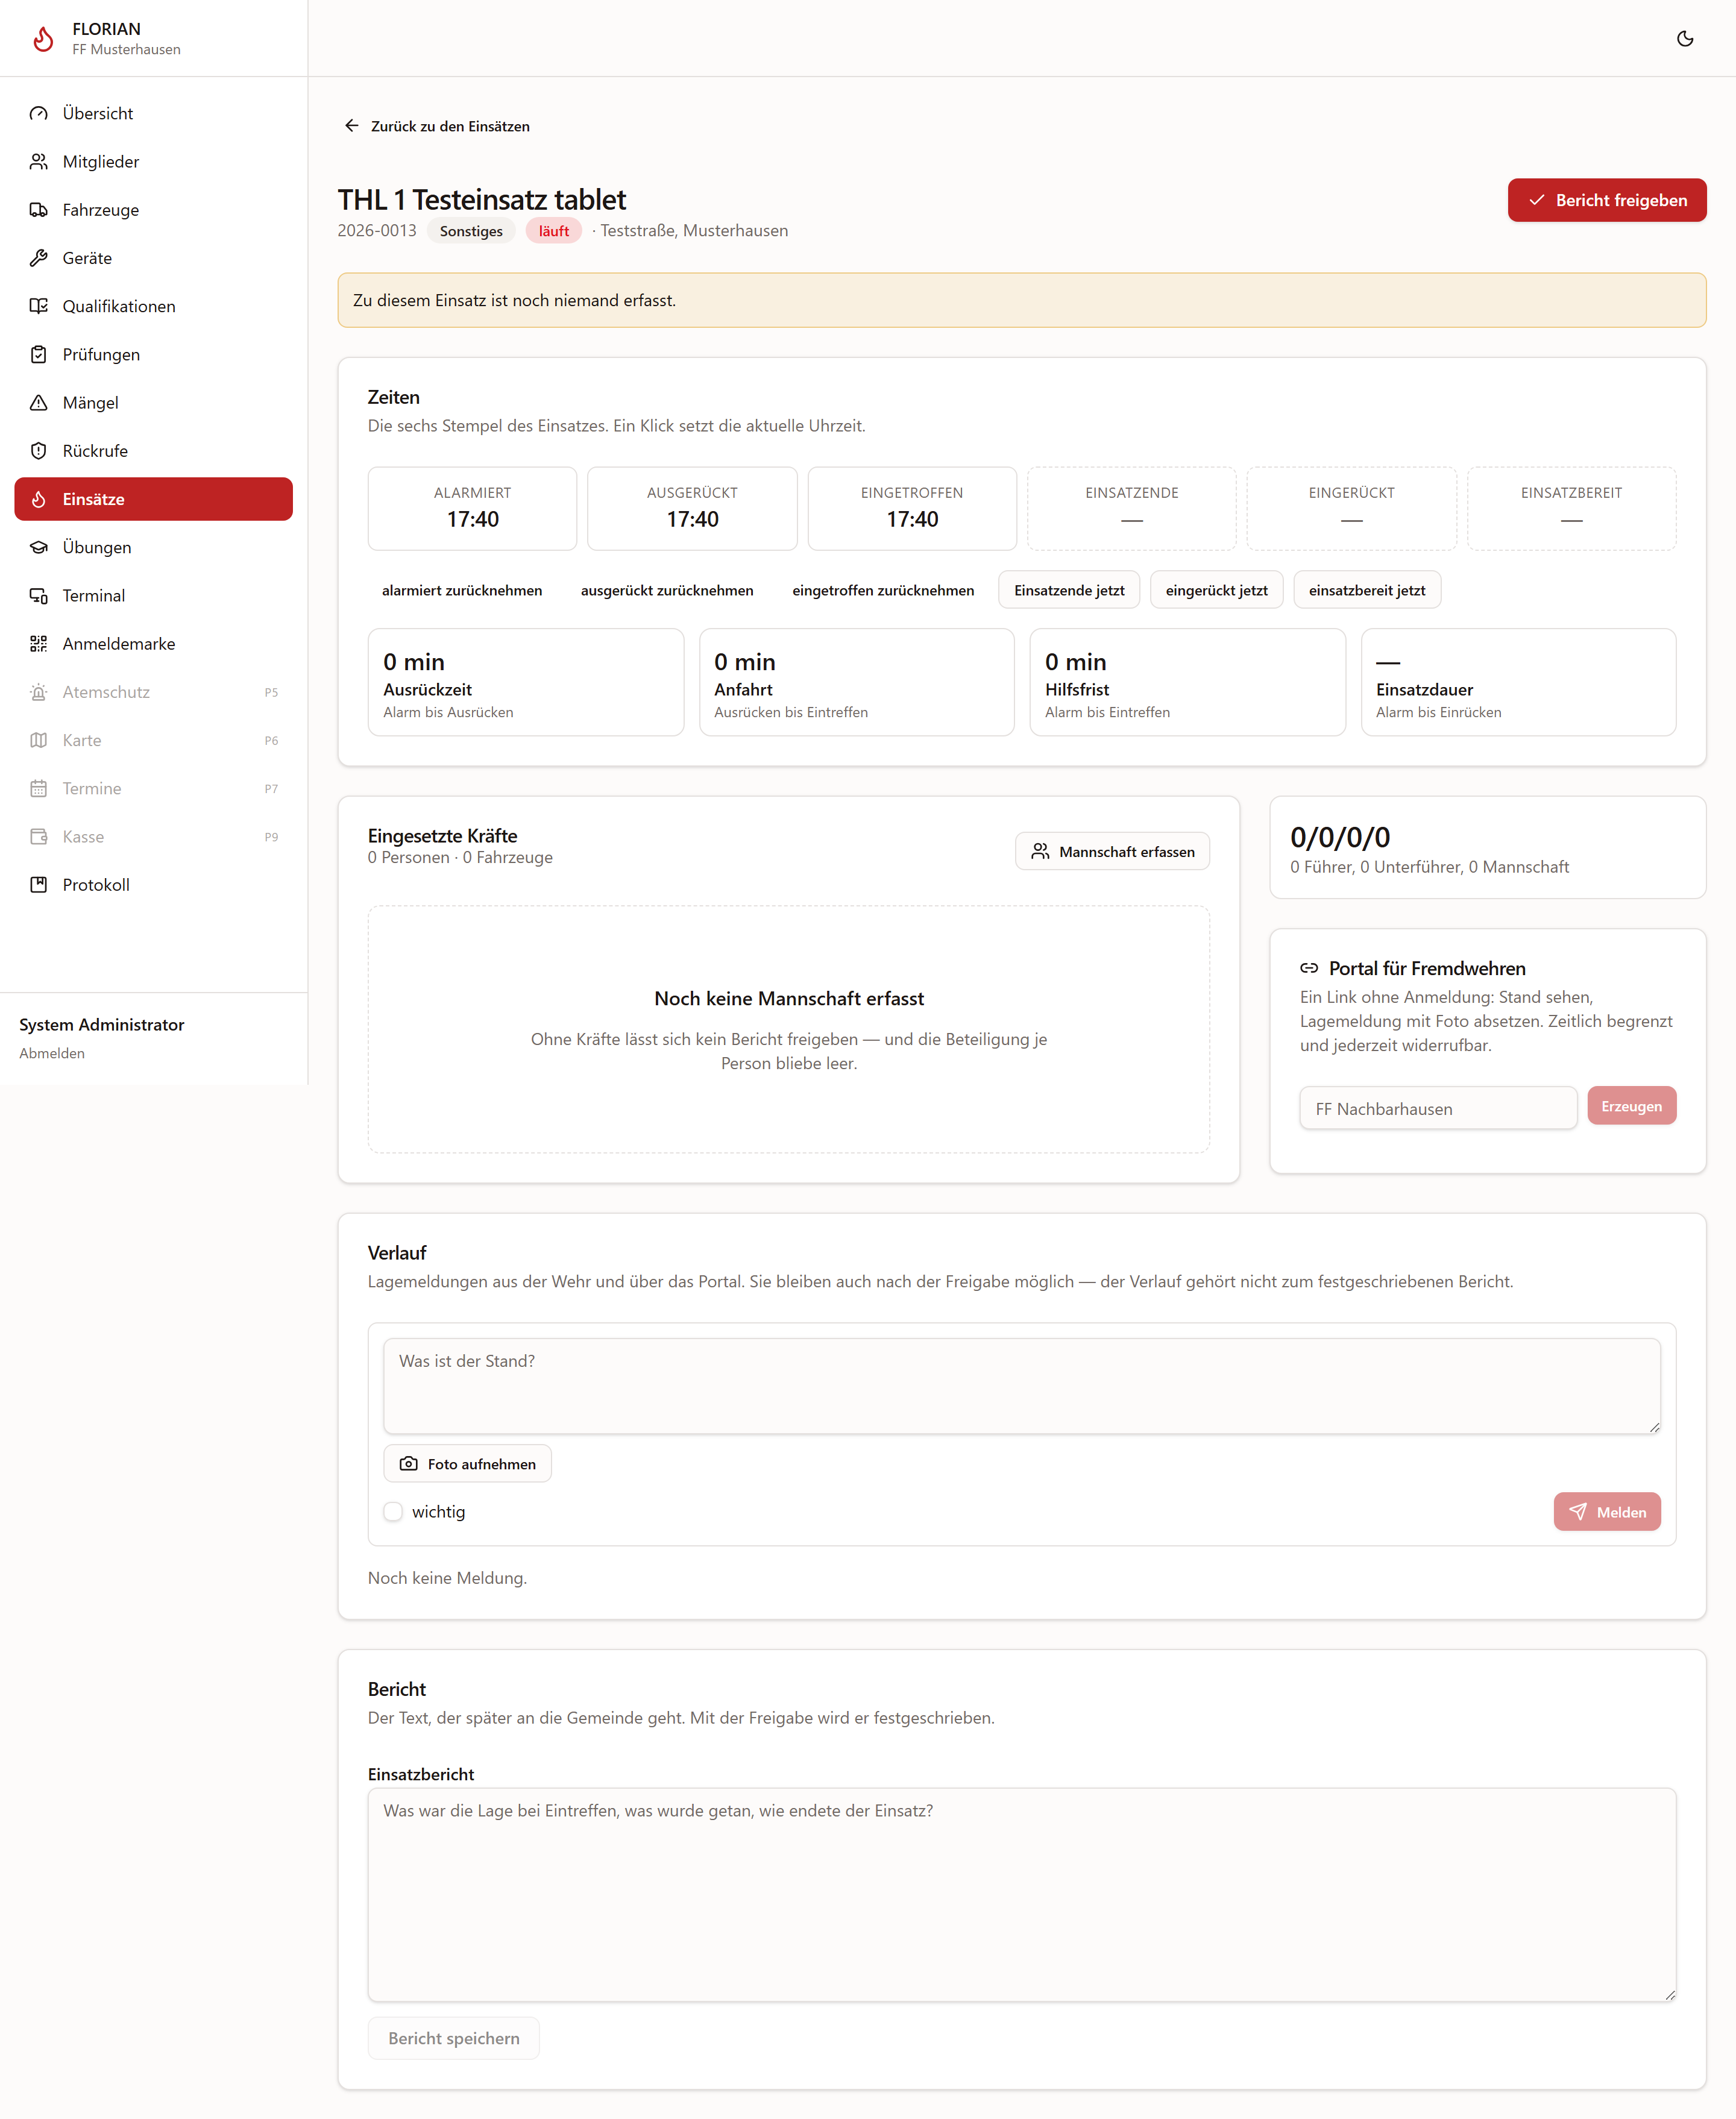
Task: Click eingerückt jetzt button
Action: click(x=1216, y=590)
